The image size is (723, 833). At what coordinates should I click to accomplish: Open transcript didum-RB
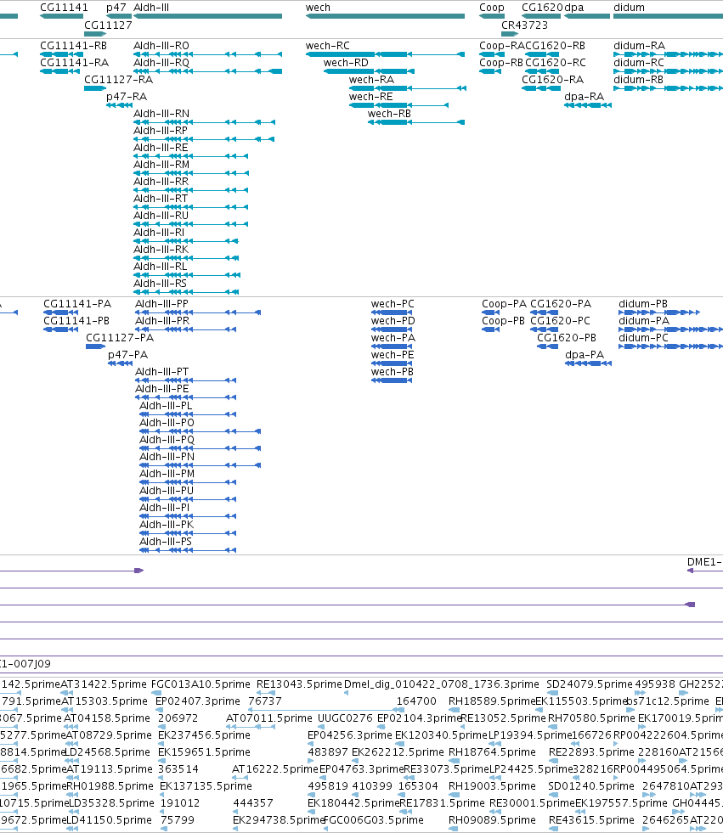639,80
